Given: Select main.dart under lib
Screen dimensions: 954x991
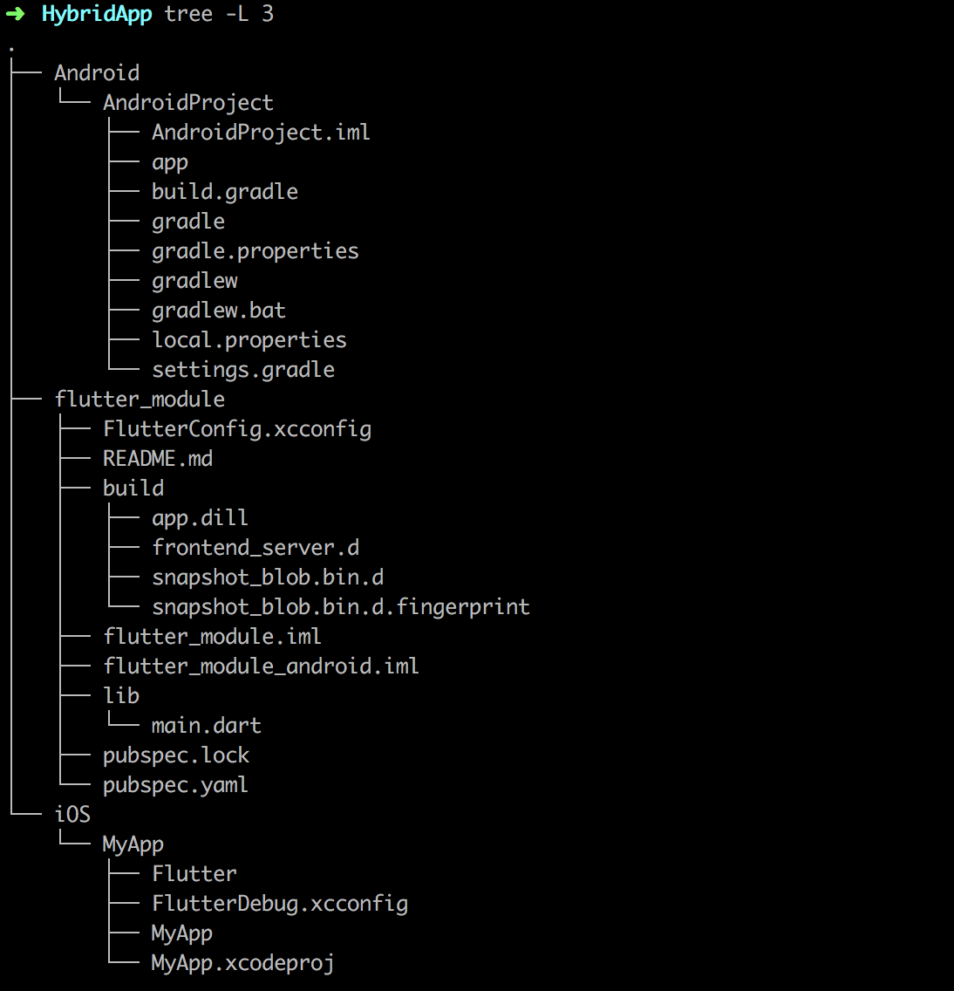Looking at the screenshot, I should (x=206, y=726).
